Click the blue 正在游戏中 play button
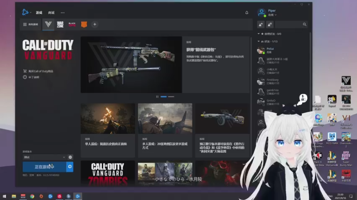Screen dimensions: 357x200 coord(44,167)
